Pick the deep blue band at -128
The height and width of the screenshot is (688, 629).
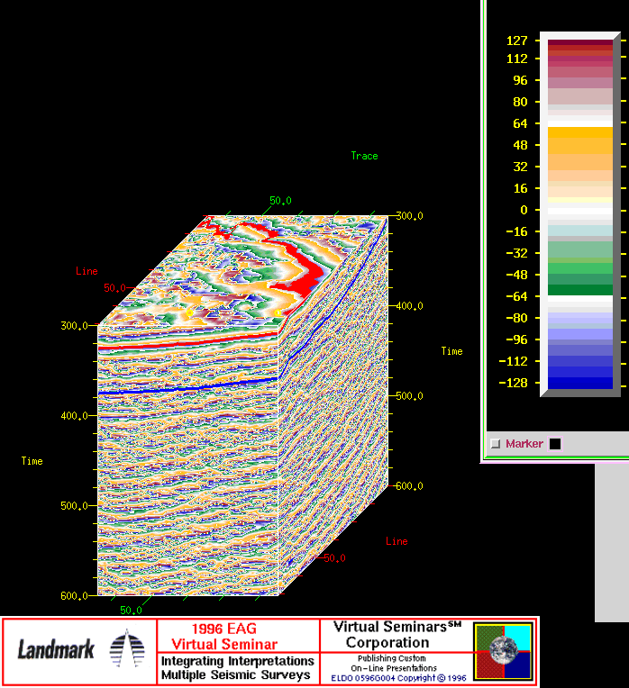pos(579,383)
